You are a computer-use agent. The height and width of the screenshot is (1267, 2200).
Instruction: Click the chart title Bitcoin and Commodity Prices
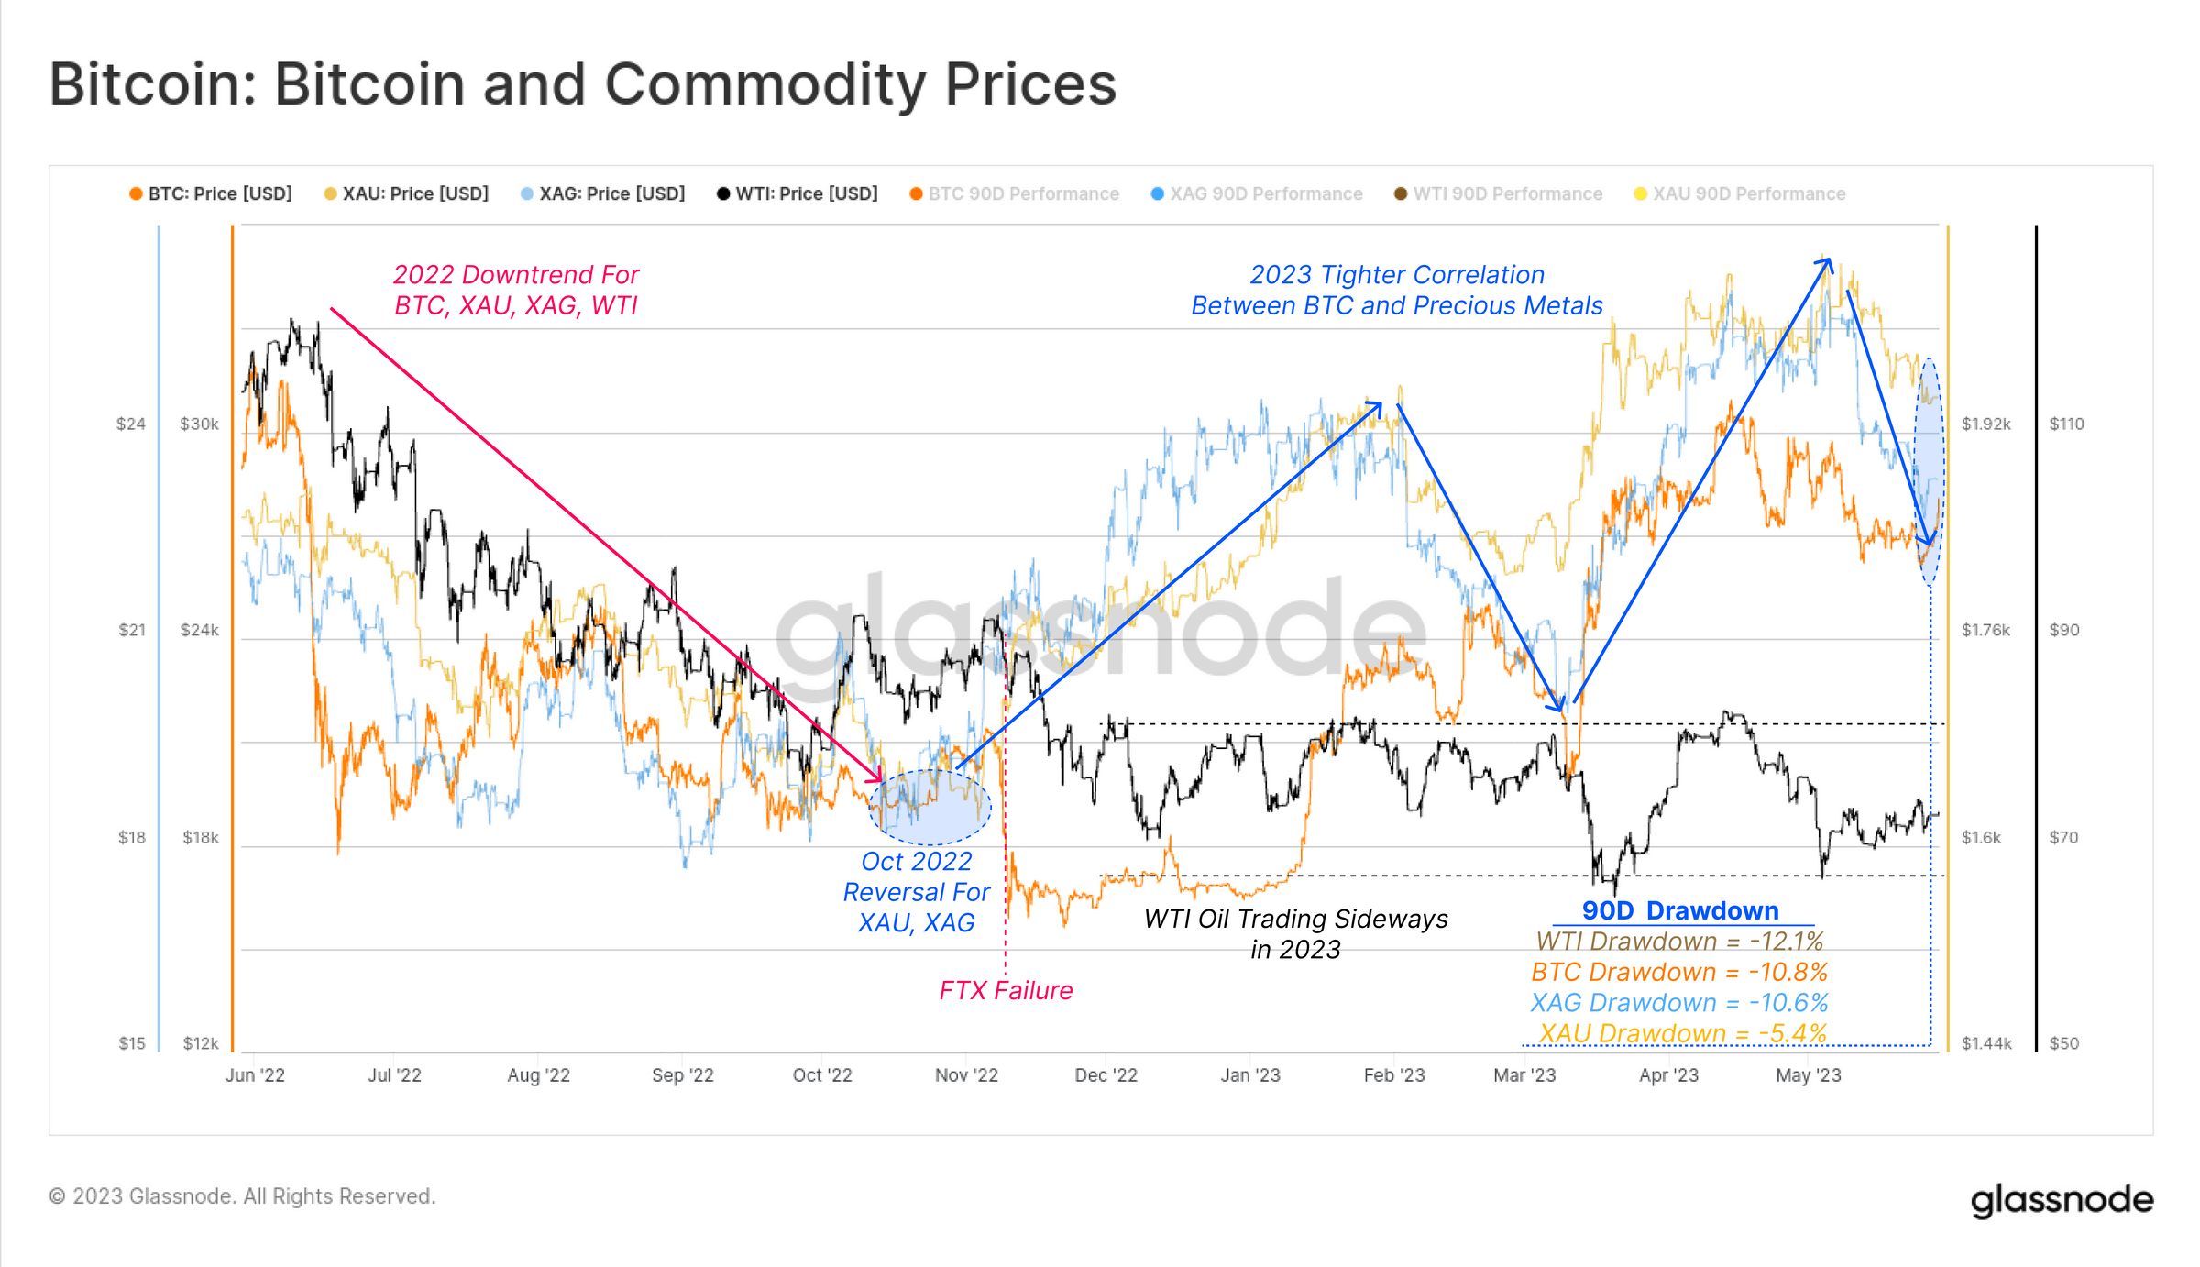coord(583,83)
